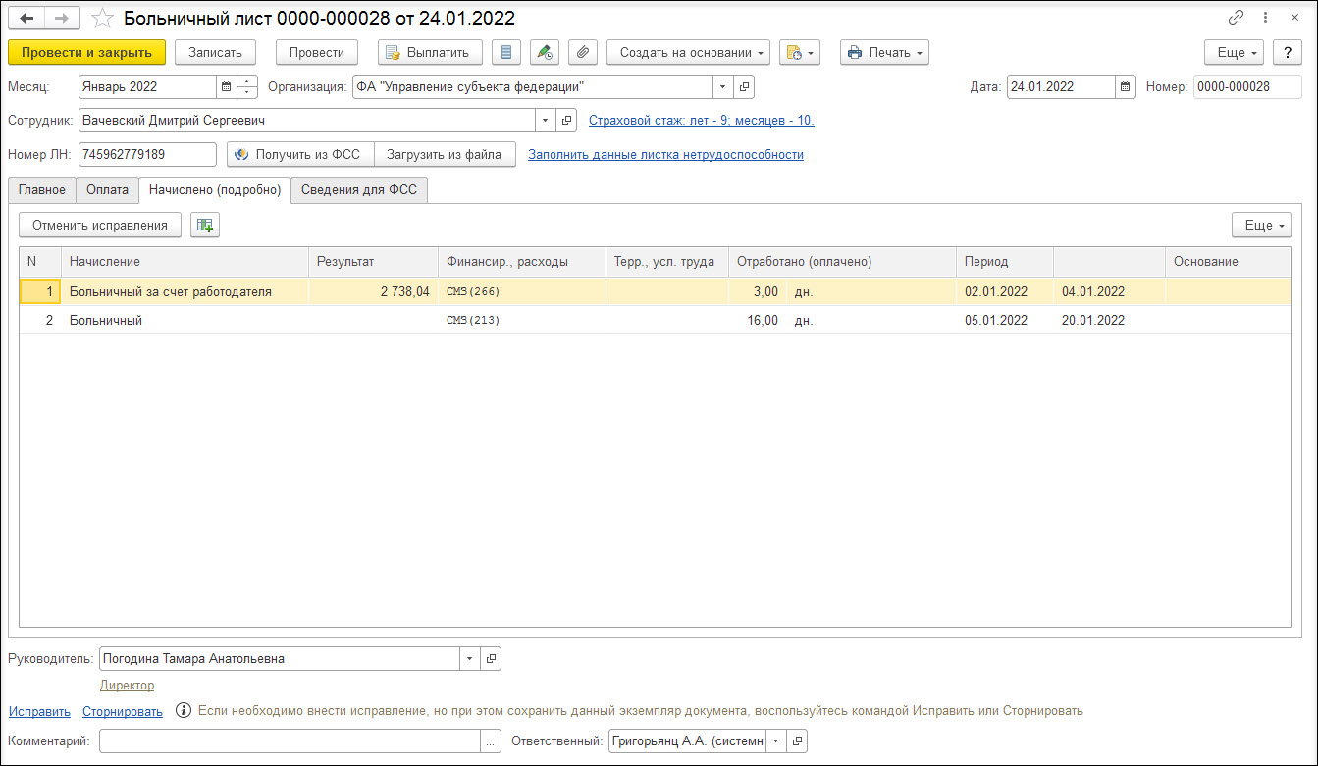Open Заполнить данные листка нетрудоспособности link
Screen dimensions: 1318x766
pyautogui.click(x=666, y=154)
